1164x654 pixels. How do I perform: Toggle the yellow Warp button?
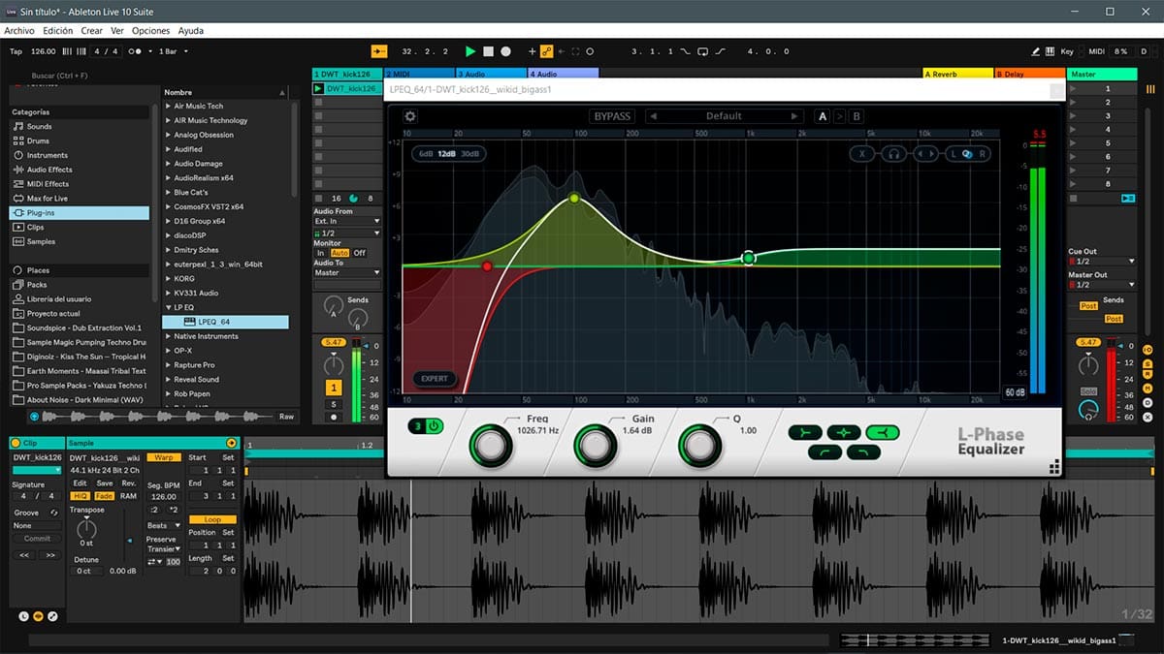click(164, 457)
